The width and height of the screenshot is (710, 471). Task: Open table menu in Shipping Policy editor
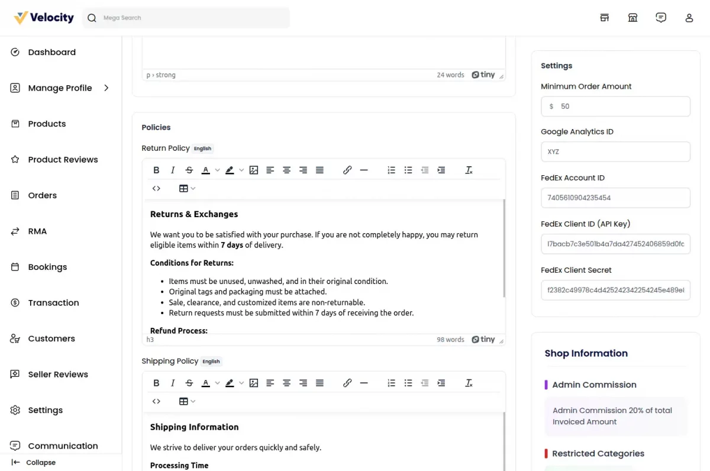click(187, 401)
